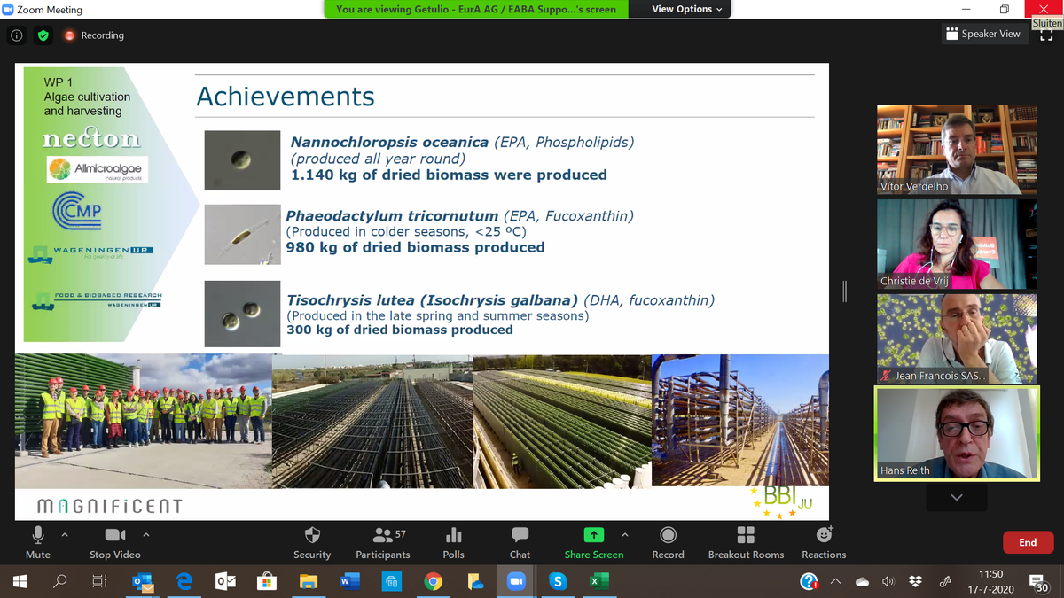
Task: Open Skype from the taskbar
Action: [x=558, y=581]
